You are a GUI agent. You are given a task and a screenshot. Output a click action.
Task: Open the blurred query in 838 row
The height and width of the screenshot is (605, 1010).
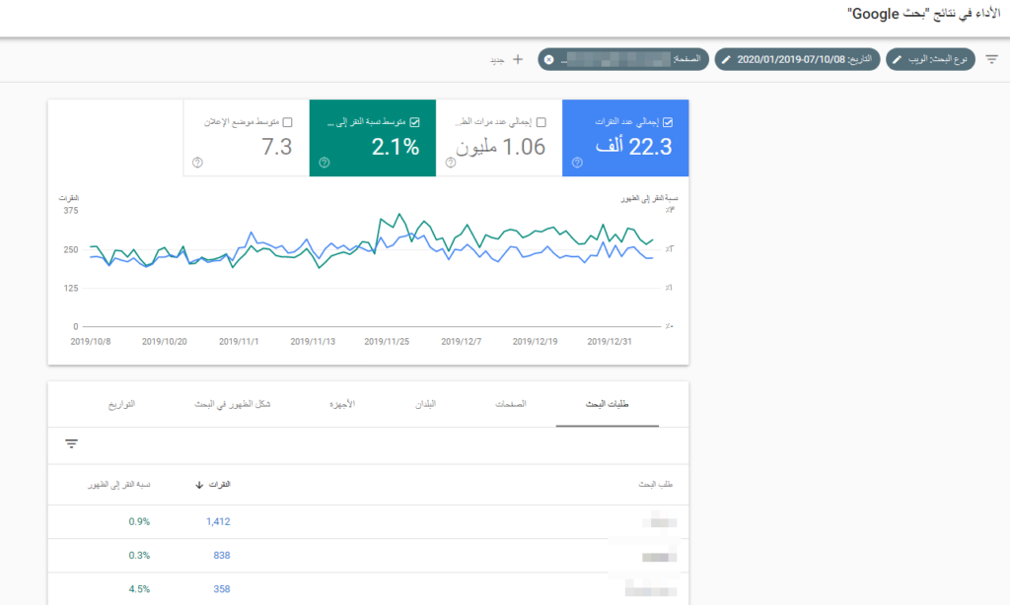(x=659, y=557)
